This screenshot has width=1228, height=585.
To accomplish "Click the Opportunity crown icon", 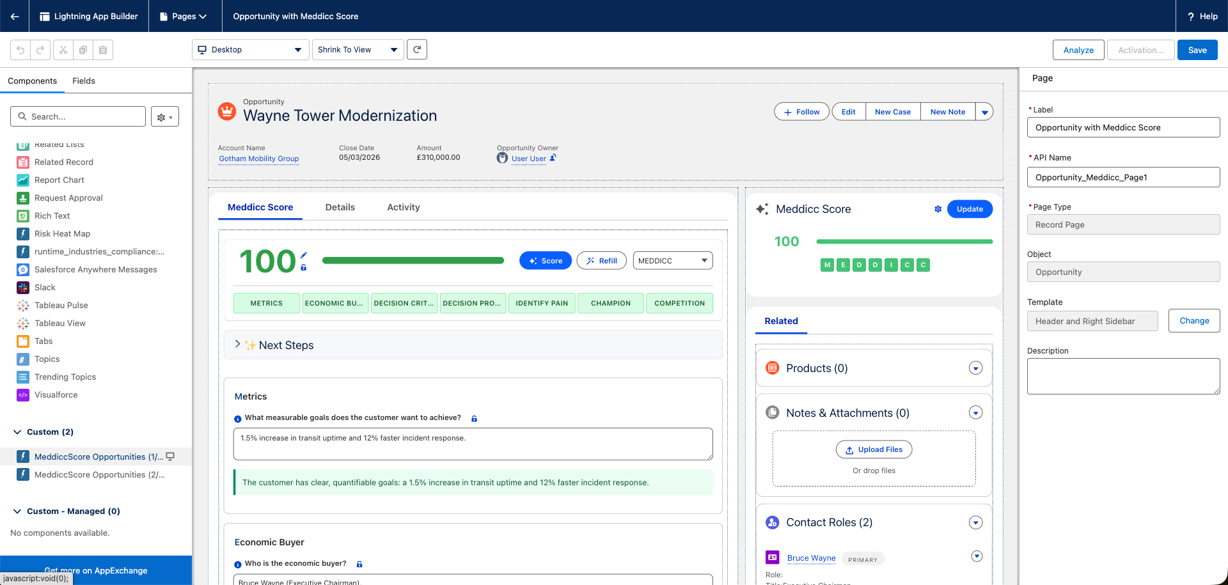I will tap(227, 111).
